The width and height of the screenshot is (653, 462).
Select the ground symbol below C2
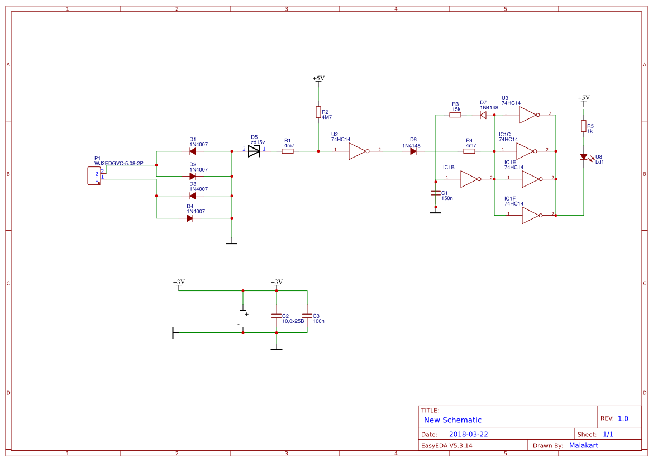(x=277, y=347)
